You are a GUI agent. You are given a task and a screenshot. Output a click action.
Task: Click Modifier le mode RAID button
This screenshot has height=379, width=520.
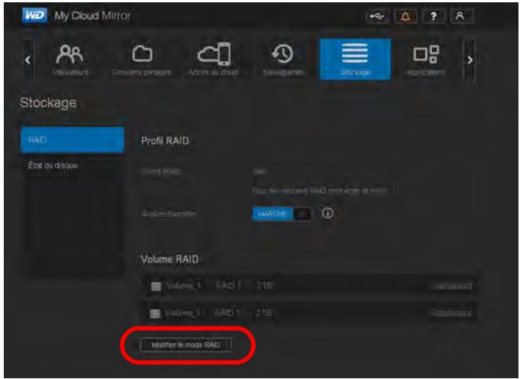(185, 346)
